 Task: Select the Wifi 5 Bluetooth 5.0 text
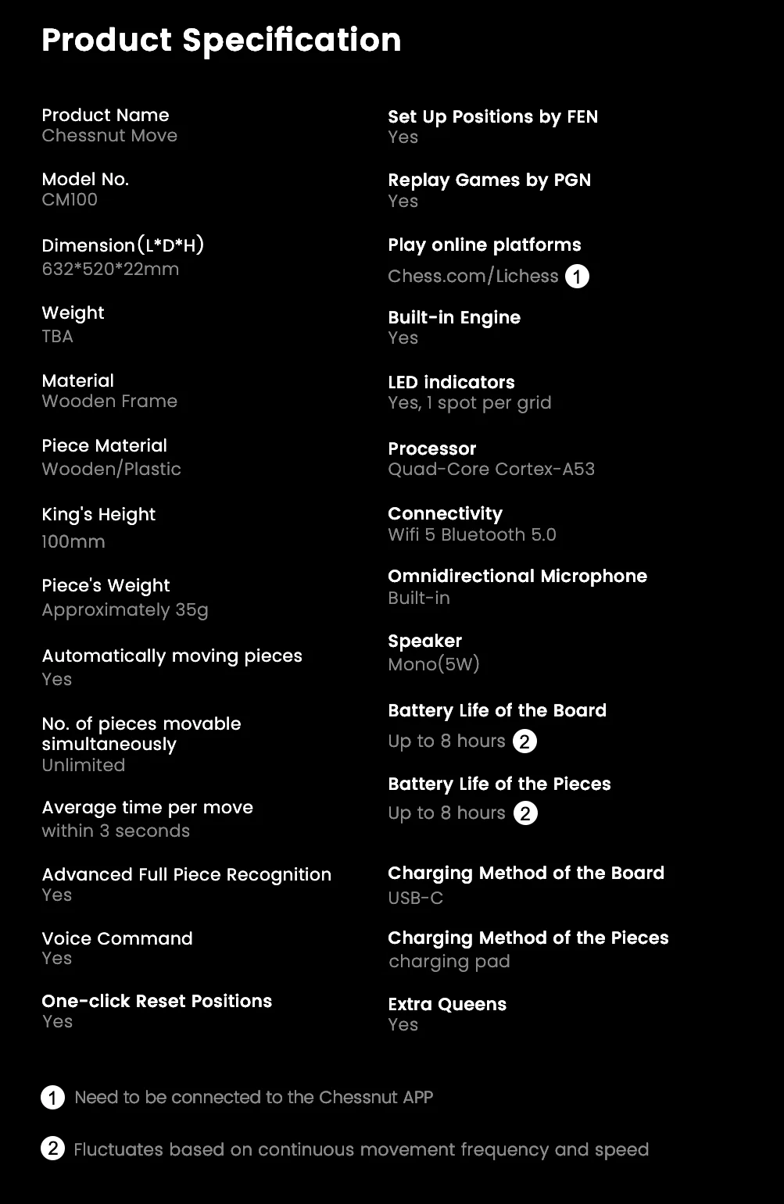tap(472, 535)
